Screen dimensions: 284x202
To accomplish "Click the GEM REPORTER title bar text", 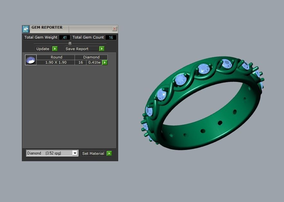I will tap(47, 27).
